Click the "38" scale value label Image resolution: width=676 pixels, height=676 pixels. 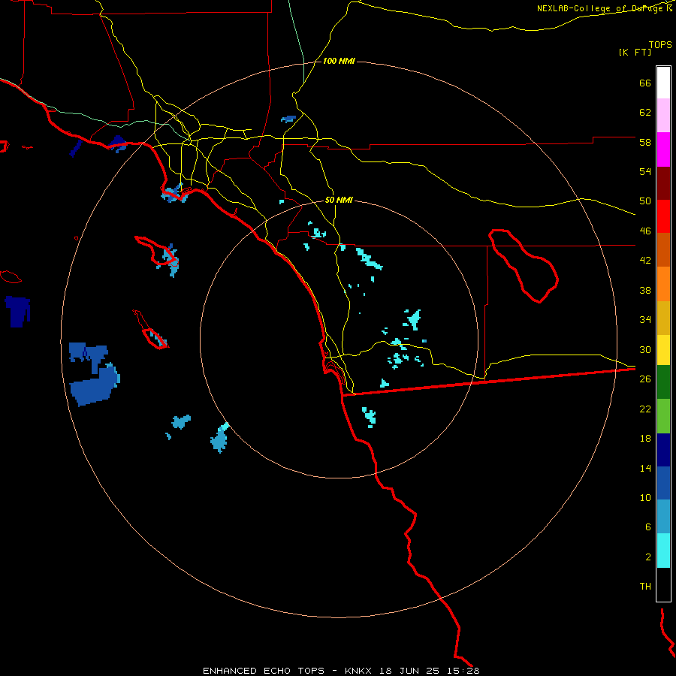click(645, 290)
